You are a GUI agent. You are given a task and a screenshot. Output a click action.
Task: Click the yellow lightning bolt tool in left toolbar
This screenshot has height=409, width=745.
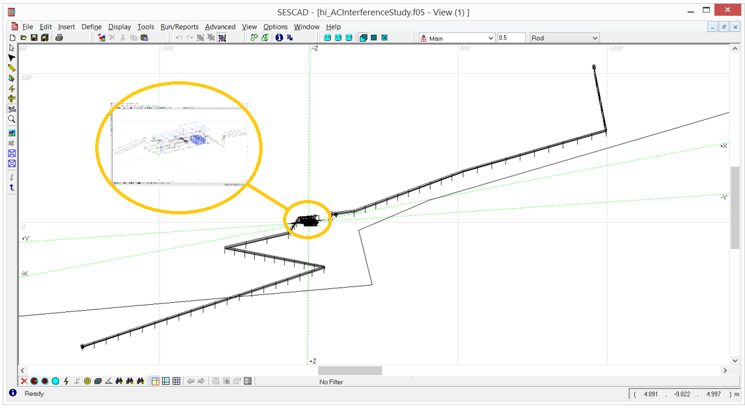pyautogui.click(x=12, y=88)
